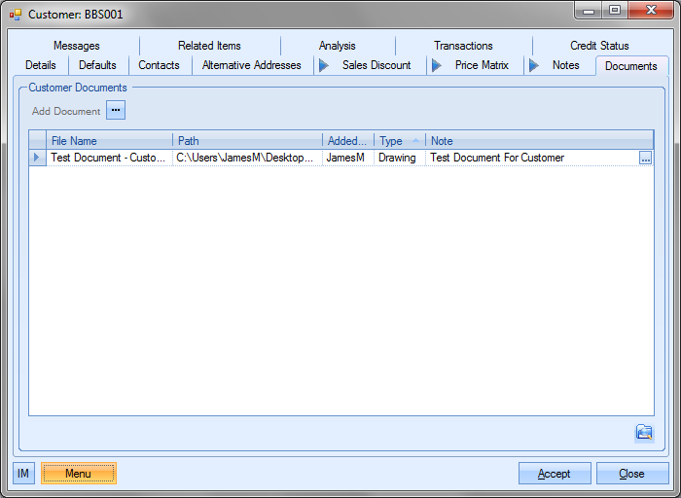Viewport: 681px width, 498px height.
Task: Click the IM button
Action: pyautogui.click(x=24, y=474)
